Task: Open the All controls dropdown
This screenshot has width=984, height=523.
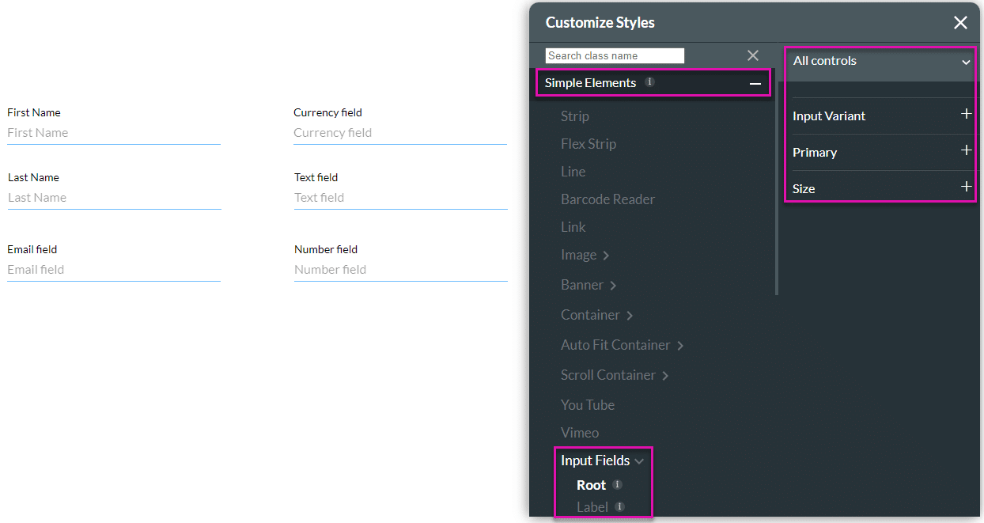Action: [880, 60]
